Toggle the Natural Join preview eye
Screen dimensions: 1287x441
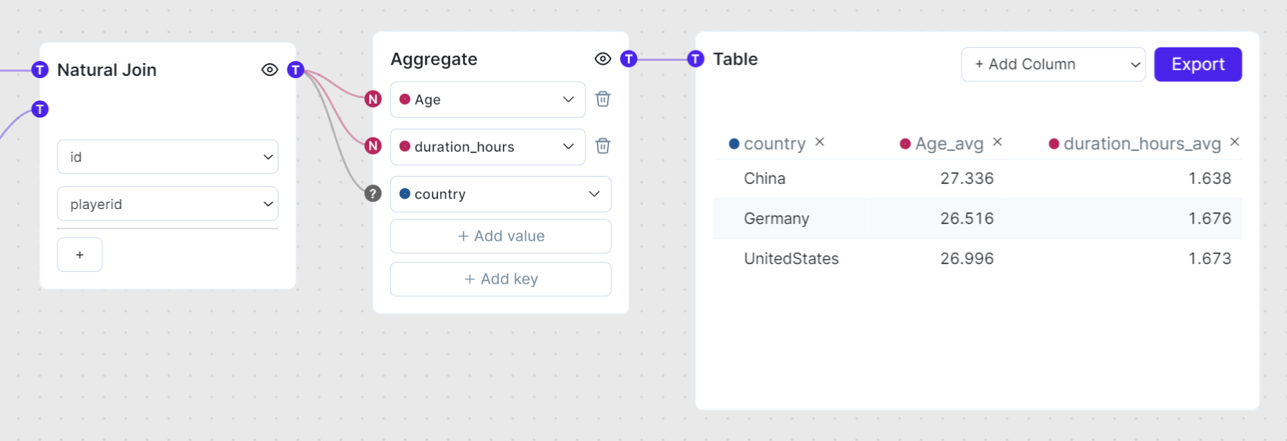pos(269,69)
